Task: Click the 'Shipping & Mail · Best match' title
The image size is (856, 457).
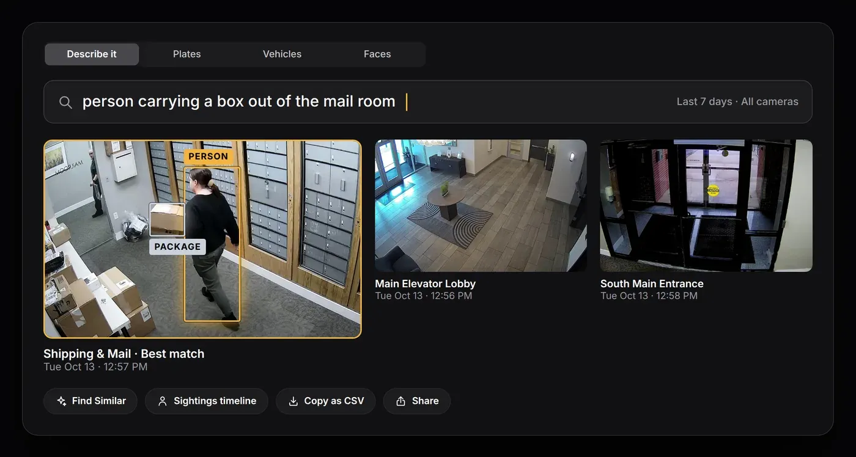Action: [124, 354]
